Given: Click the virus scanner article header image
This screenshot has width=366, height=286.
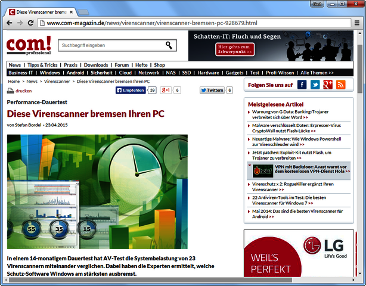Looking at the screenshot, I should coord(97,191).
